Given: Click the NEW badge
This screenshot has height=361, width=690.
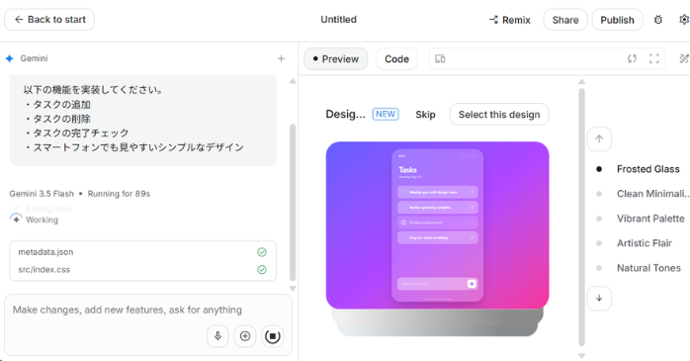Looking at the screenshot, I should (x=386, y=114).
